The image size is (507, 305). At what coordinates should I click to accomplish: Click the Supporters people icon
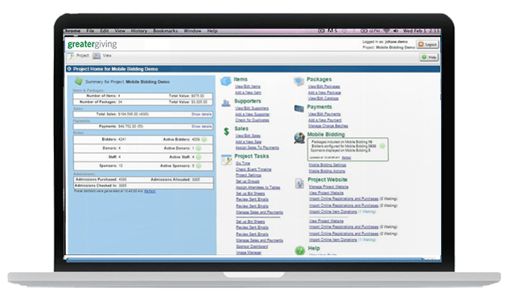[225, 104]
